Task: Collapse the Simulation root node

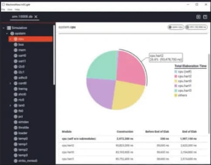Action: [3, 28]
